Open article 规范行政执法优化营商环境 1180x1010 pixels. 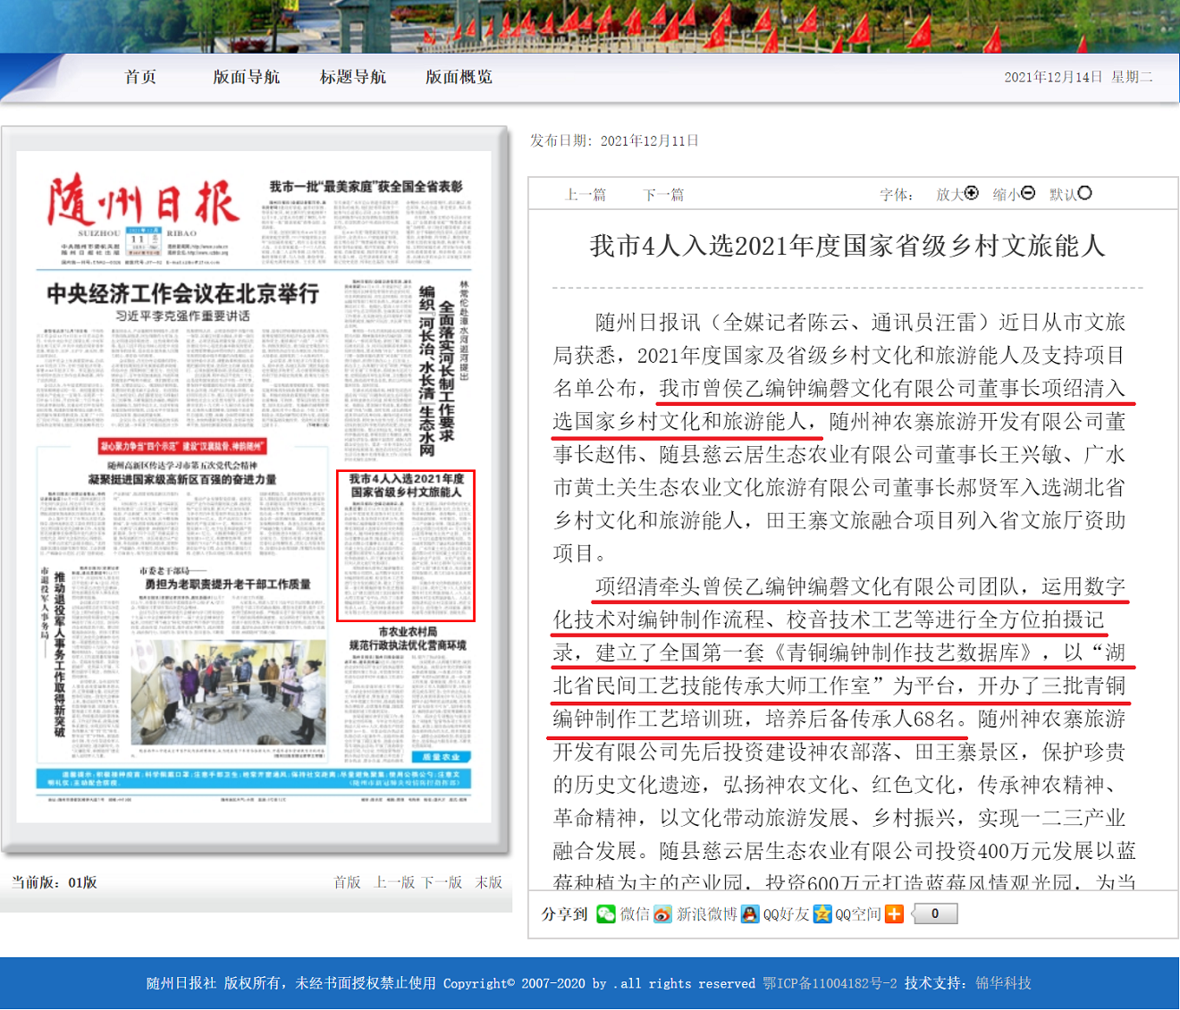408,645
